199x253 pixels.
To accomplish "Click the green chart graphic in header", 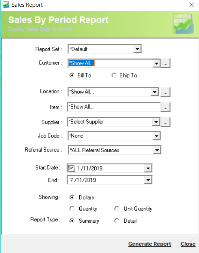I will tap(183, 24).
